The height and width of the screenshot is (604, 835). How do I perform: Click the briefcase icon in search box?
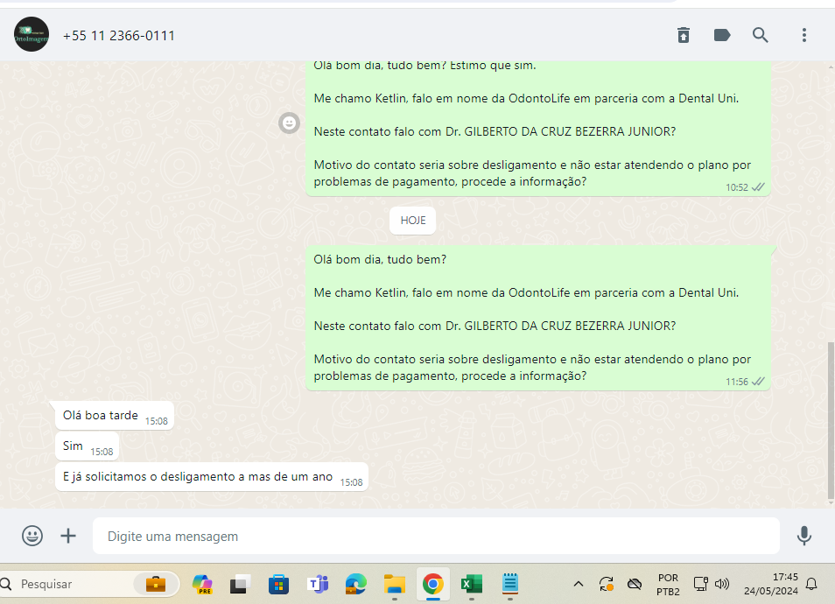pos(156,584)
